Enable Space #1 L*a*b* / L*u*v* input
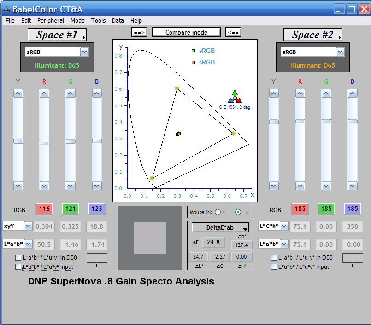 click(x=18, y=267)
